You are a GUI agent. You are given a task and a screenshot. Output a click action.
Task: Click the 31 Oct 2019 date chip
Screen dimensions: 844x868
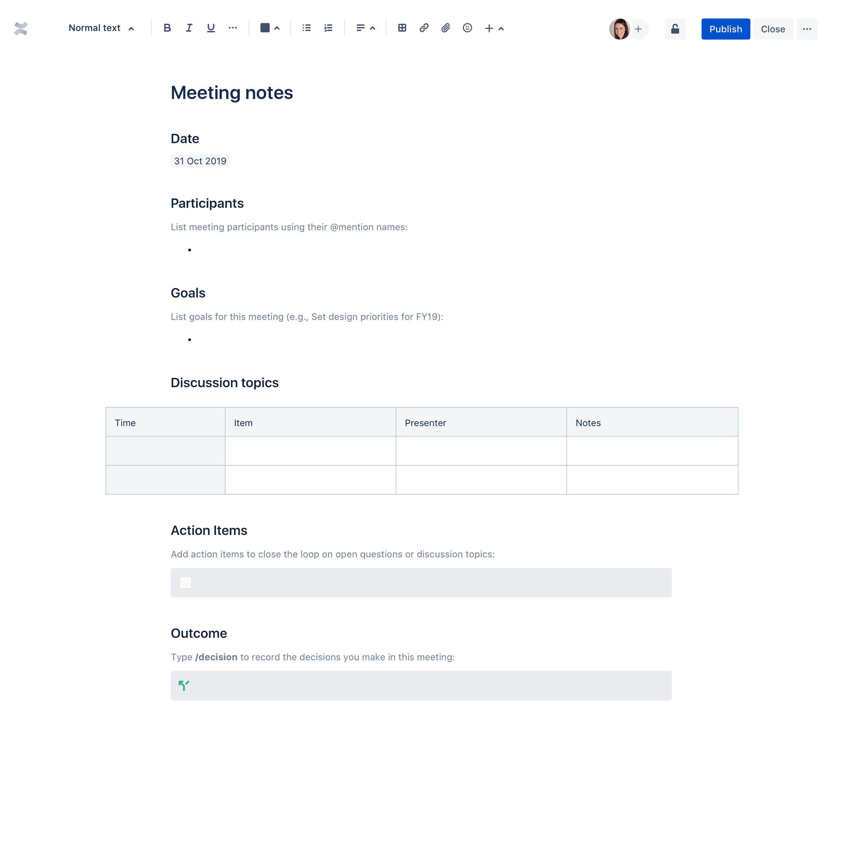pos(200,161)
